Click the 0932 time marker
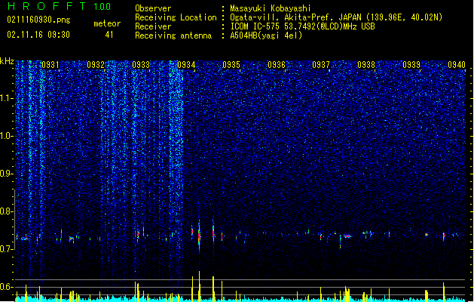This screenshot has height=302, width=474. pyautogui.click(x=96, y=65)
